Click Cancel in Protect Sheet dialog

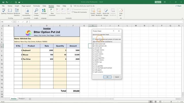[117, 77]
